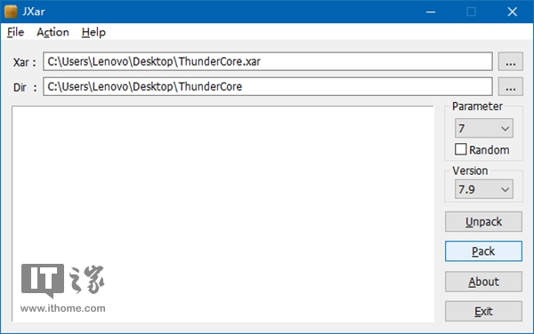Close the JXar window
The height and width of the screenshot is (334, 534).
513,12
